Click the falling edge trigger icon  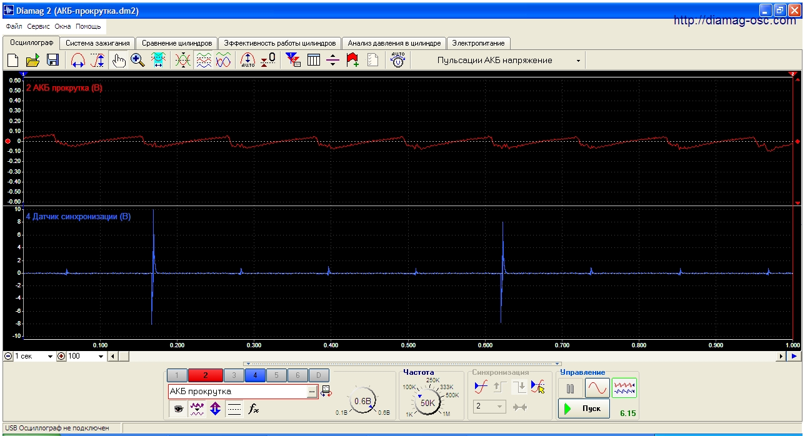pyautogui.click(x=519, y=387)
